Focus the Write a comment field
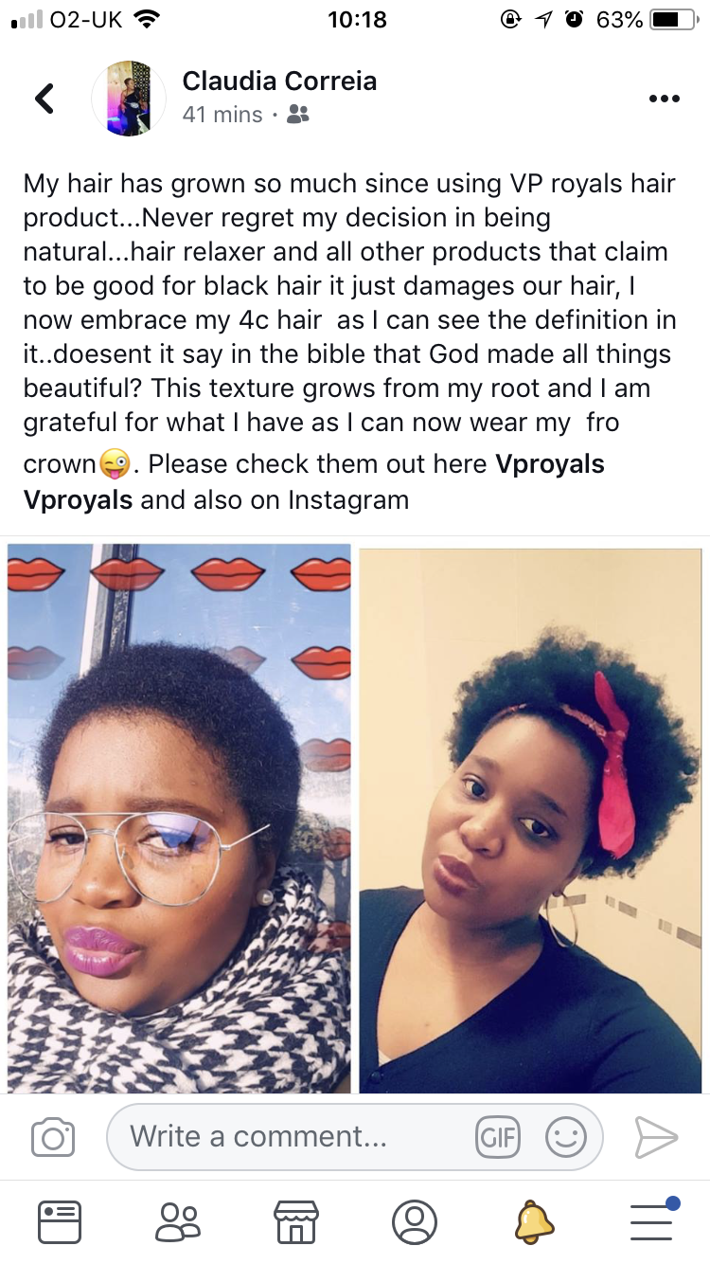710x1264 pixels. [354, 1136]
